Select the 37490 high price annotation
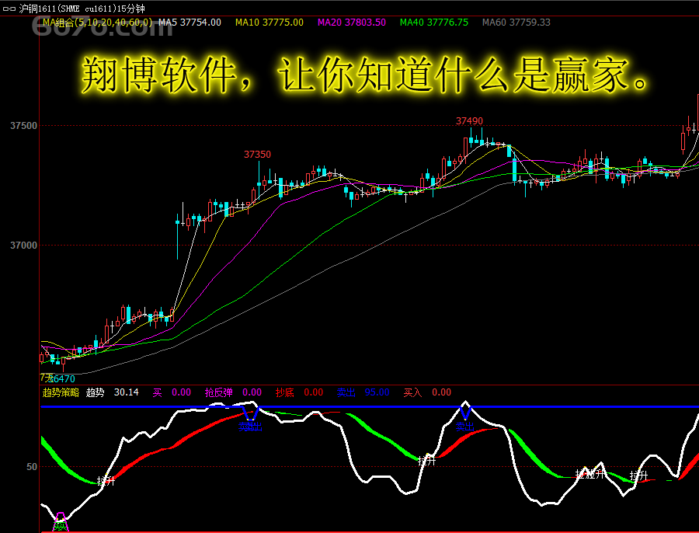Viewport: 699px width, 533px height. (469, 121)
